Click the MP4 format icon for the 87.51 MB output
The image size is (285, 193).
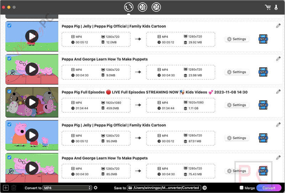[x=263, y=138]
